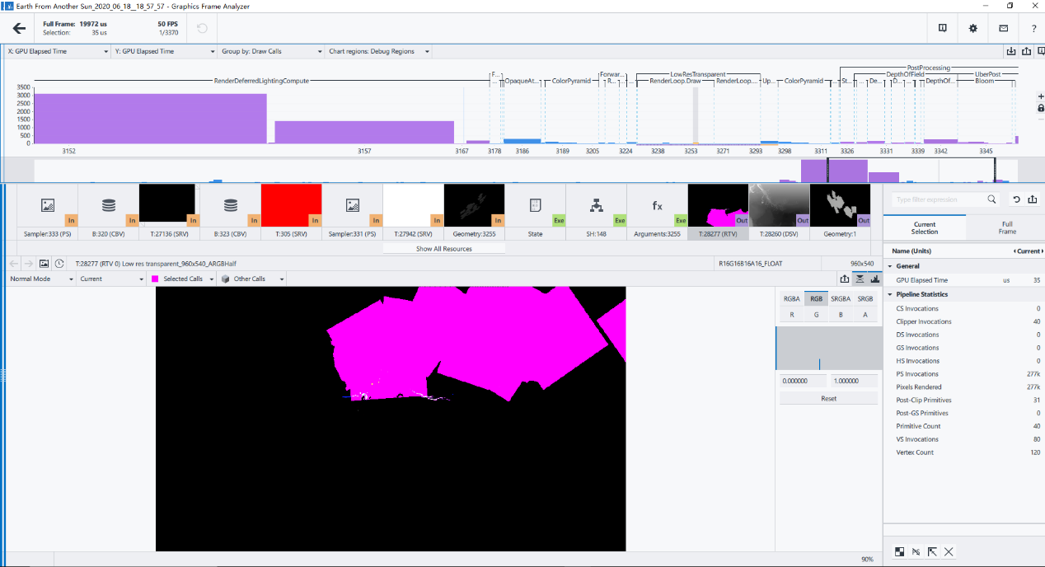Open the resource history clock icon
Image resolution: width=1045 pixels, height=567 pixels.
tap(57, 262)
